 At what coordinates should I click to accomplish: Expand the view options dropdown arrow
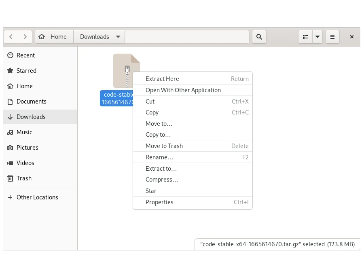[x=317, y=37]
